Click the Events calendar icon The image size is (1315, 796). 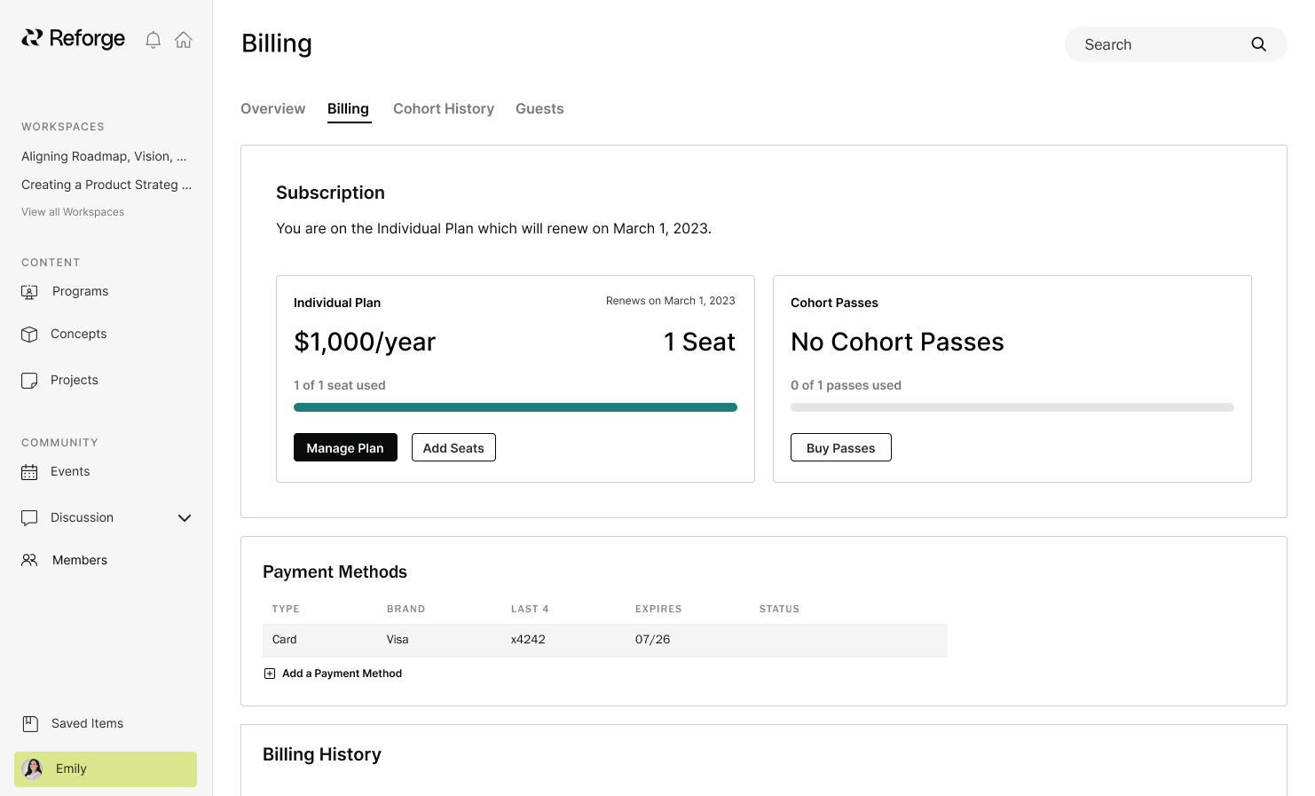point(29,472)
